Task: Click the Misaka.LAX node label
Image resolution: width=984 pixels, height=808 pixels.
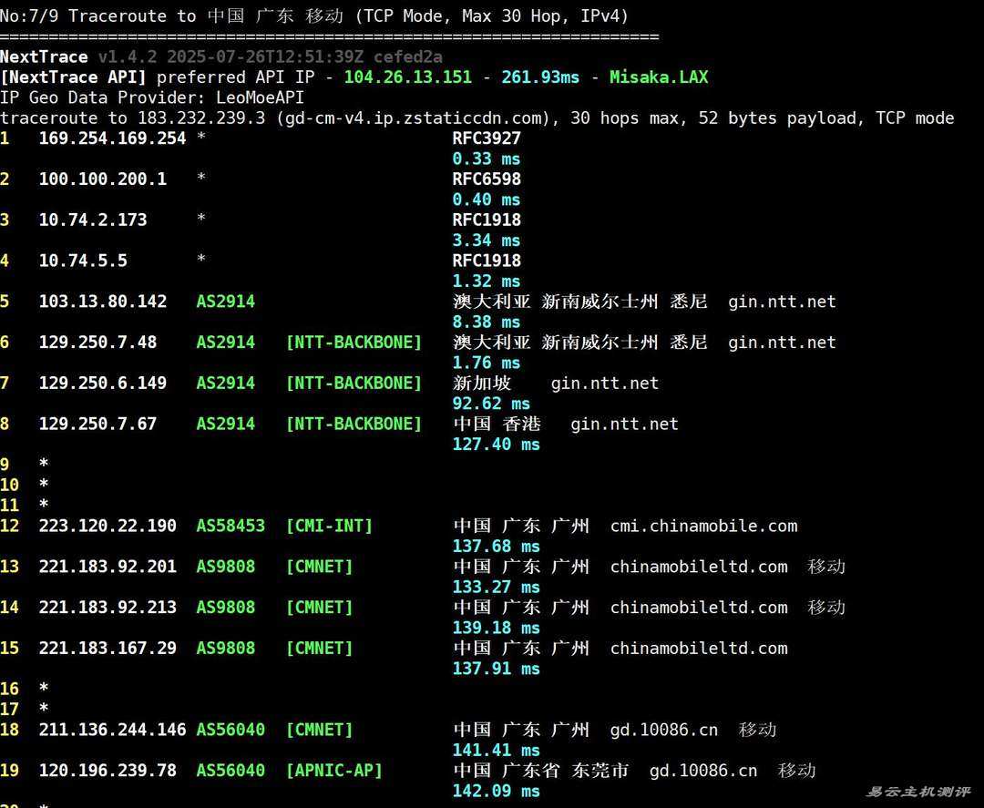Action: tap(658, 77)
